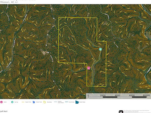Click the Missouri AC +/- subtitle text

(9, 2)
